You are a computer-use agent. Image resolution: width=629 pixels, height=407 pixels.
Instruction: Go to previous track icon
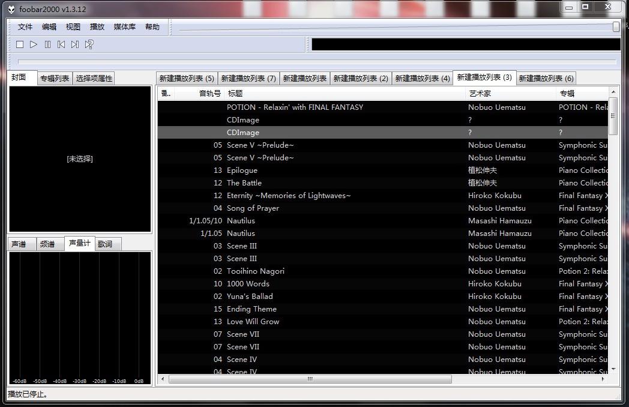click(x=61, y=44)
